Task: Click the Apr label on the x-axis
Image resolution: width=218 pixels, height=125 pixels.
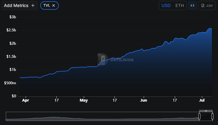Action: tap(26, 100)
